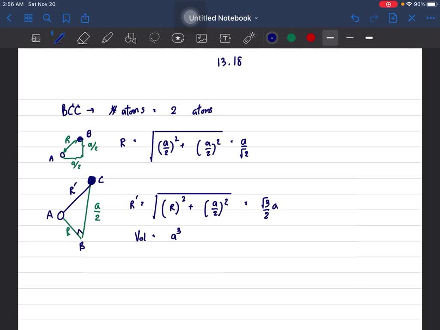Open the Elements sticker tool

coord(178,38)
